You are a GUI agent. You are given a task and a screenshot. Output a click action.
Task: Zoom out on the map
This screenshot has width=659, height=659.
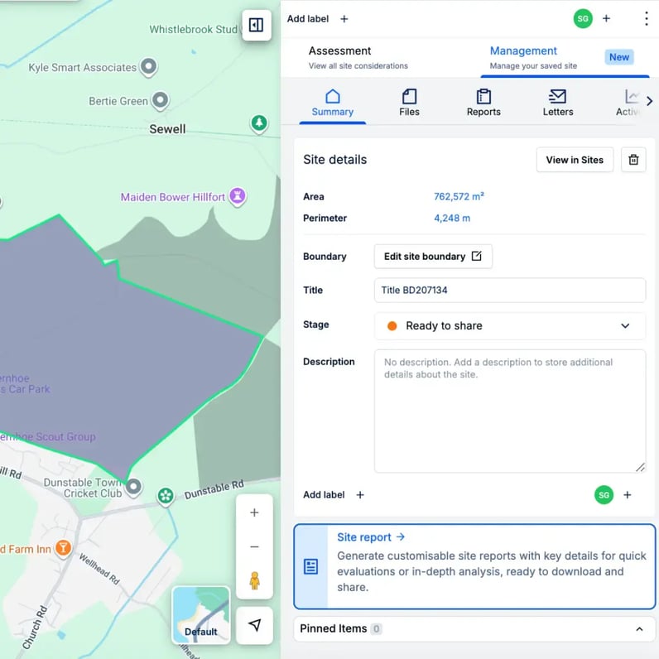tap(254, 547)
